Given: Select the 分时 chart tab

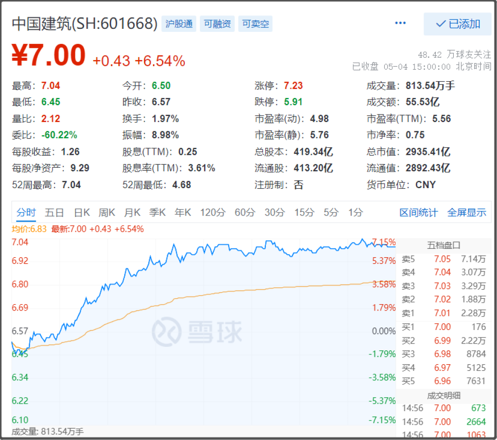Looking at the screenshot, I should 26,213.
